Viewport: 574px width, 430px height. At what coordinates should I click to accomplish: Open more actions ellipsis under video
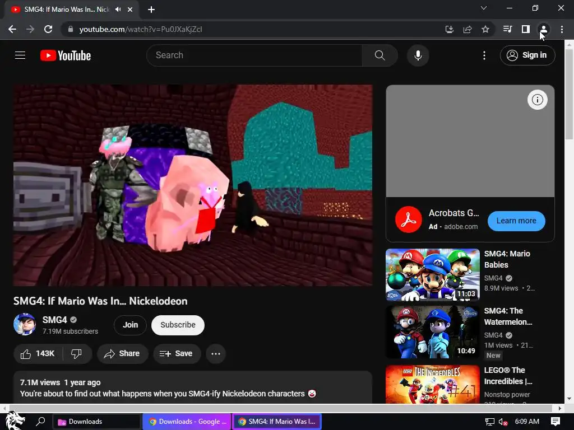(x=216, y=354)
